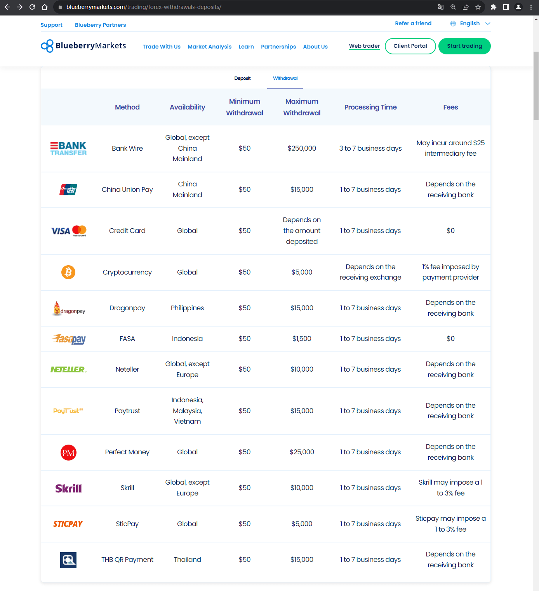Screen dimensions: 539x591
Task: Click the browser back arrow
Action: tap(7, 7)
